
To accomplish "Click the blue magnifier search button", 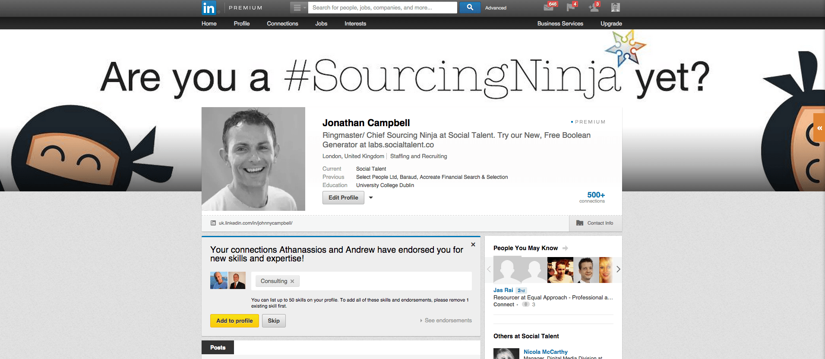I will click(470, 7).
